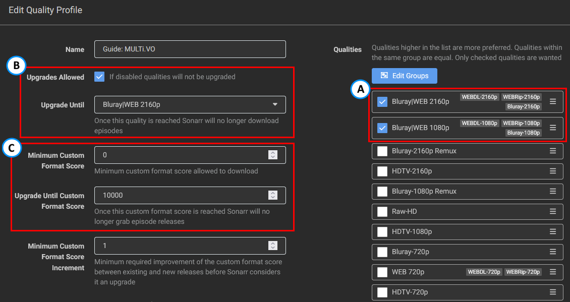
Task: Click the Edit Groups button
Action: tap(405, 76)
